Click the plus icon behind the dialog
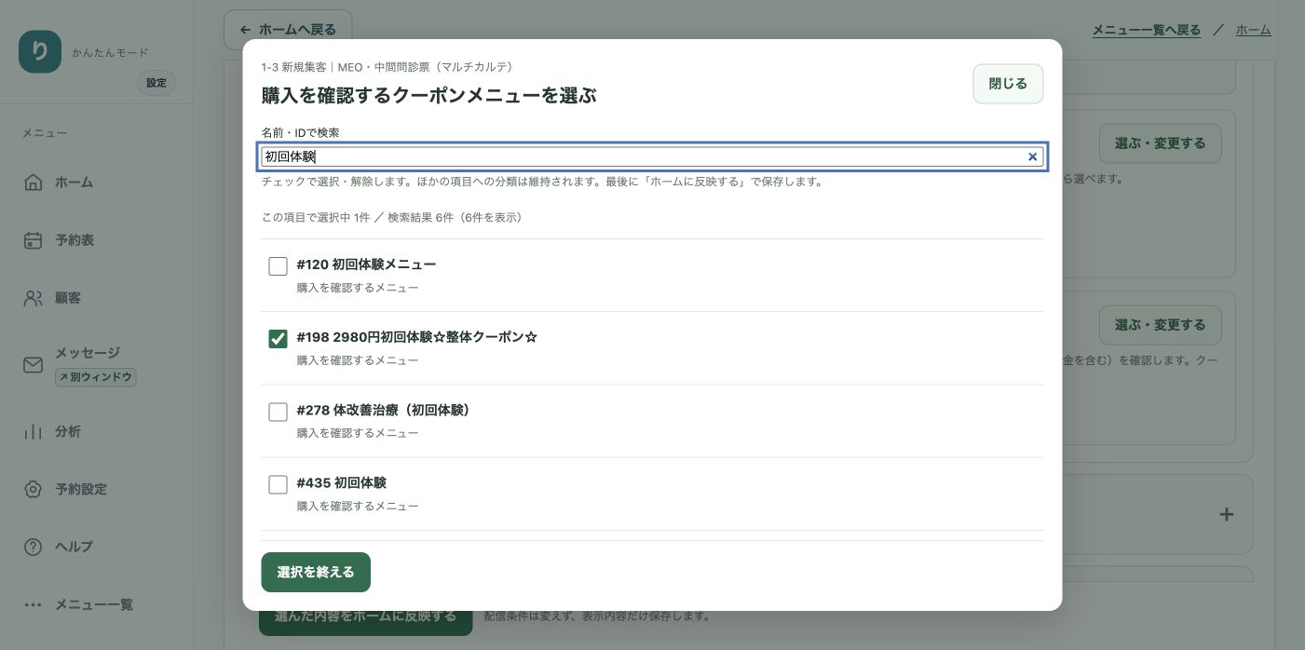 pyautogui.click(x=1227, y=514)
